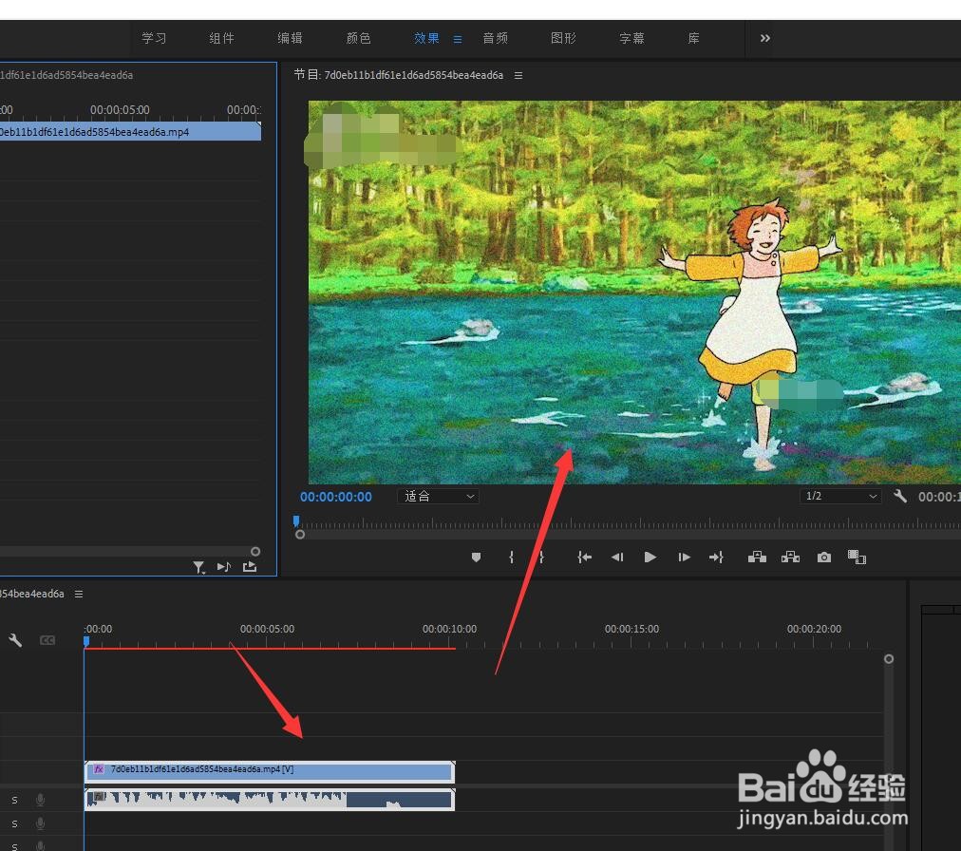This screenshot has width=961, height=851.
Task: Click fx badge on the audio clip
Action: tap(98, 797)
